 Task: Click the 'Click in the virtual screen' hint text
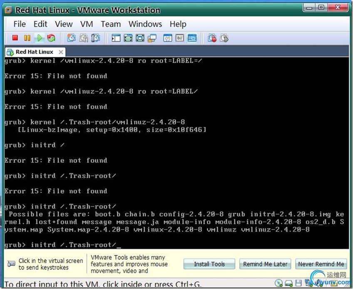click(51, 264)
